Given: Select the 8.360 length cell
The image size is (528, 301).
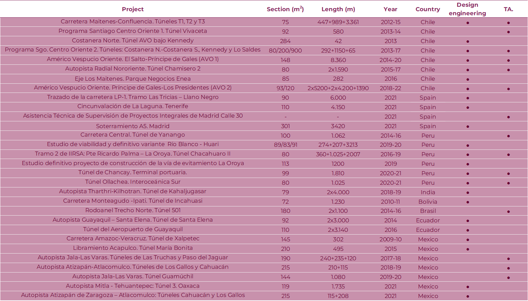Looking at the screenshot, I should click(338, 60).
